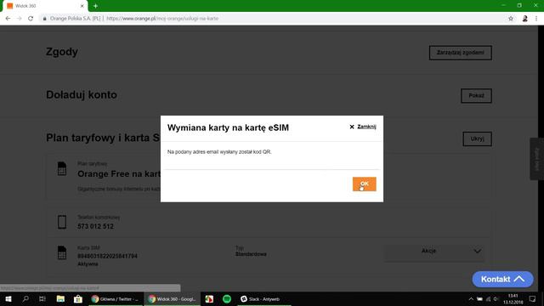Click the 'Zgody' heading

coord(62,52)
